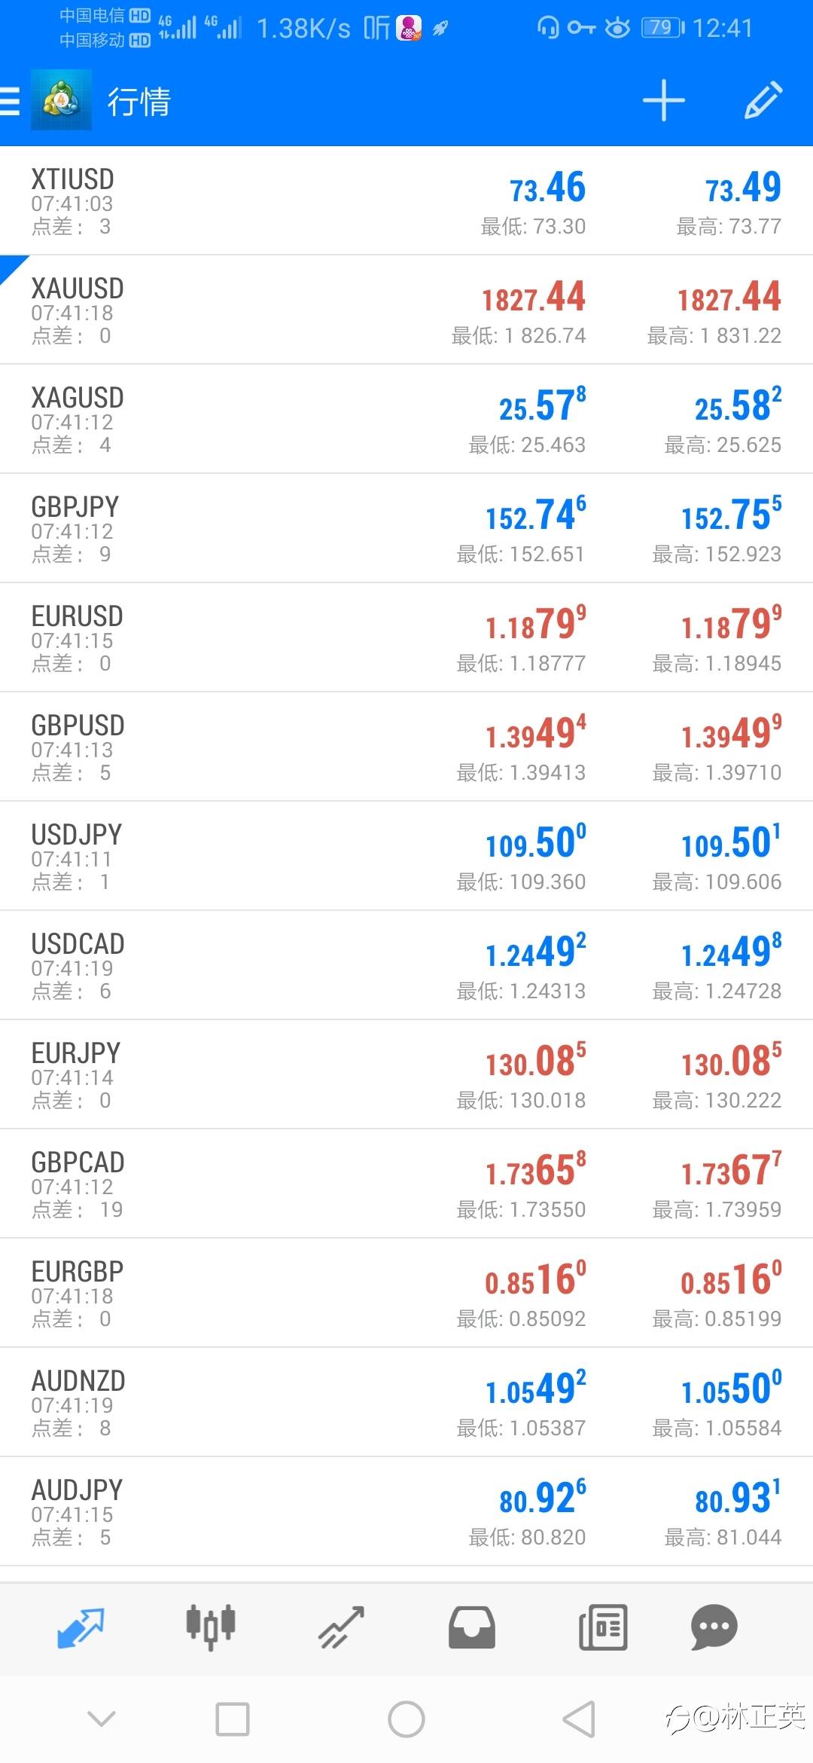The image size is (813, 1763).
Task: Tap the XTIUSD bid price 73.46
Action: (547, 188)
